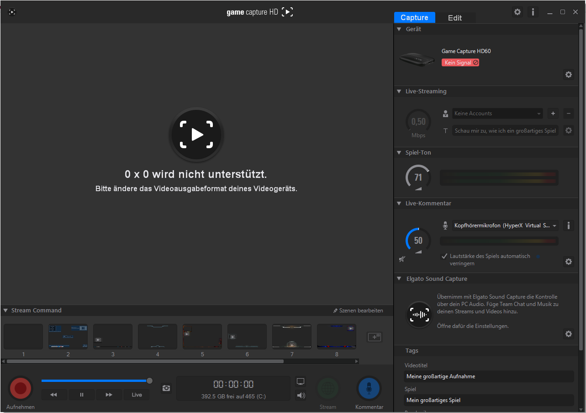The height and width of the screenshot is (413, 586).
Task: Collapse the Live-Streaming section
Action: [398, 91]
